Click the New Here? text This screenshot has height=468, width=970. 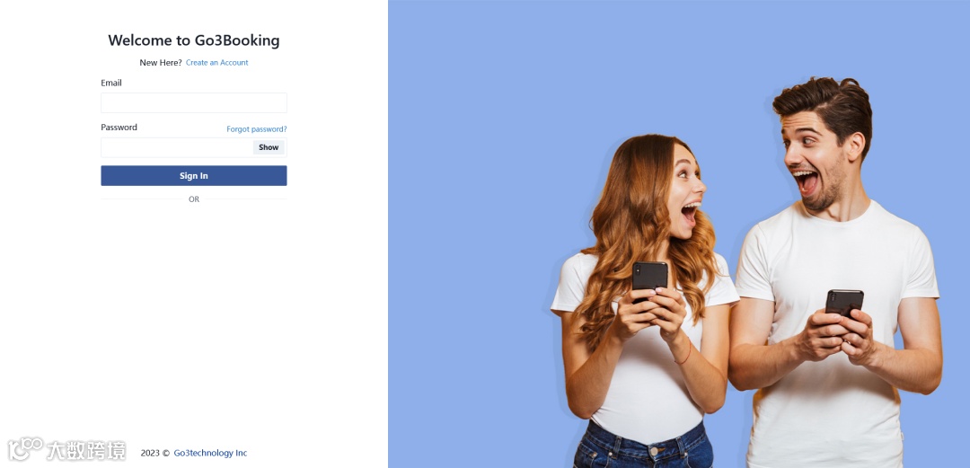pos(161,63)
